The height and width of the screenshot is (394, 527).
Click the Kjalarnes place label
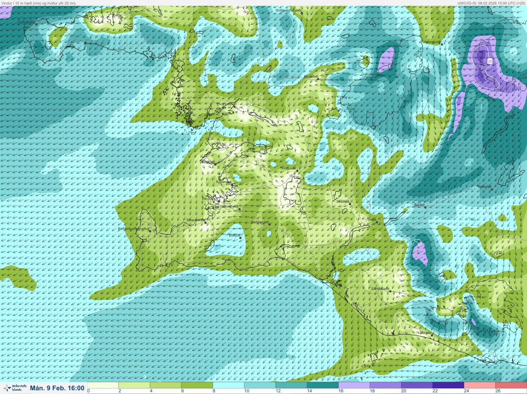(224, 181)
